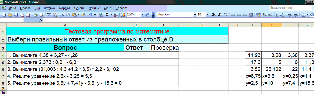Open the Файл menu
Screen dimensions: 314x94
click(x=12, y=8)
